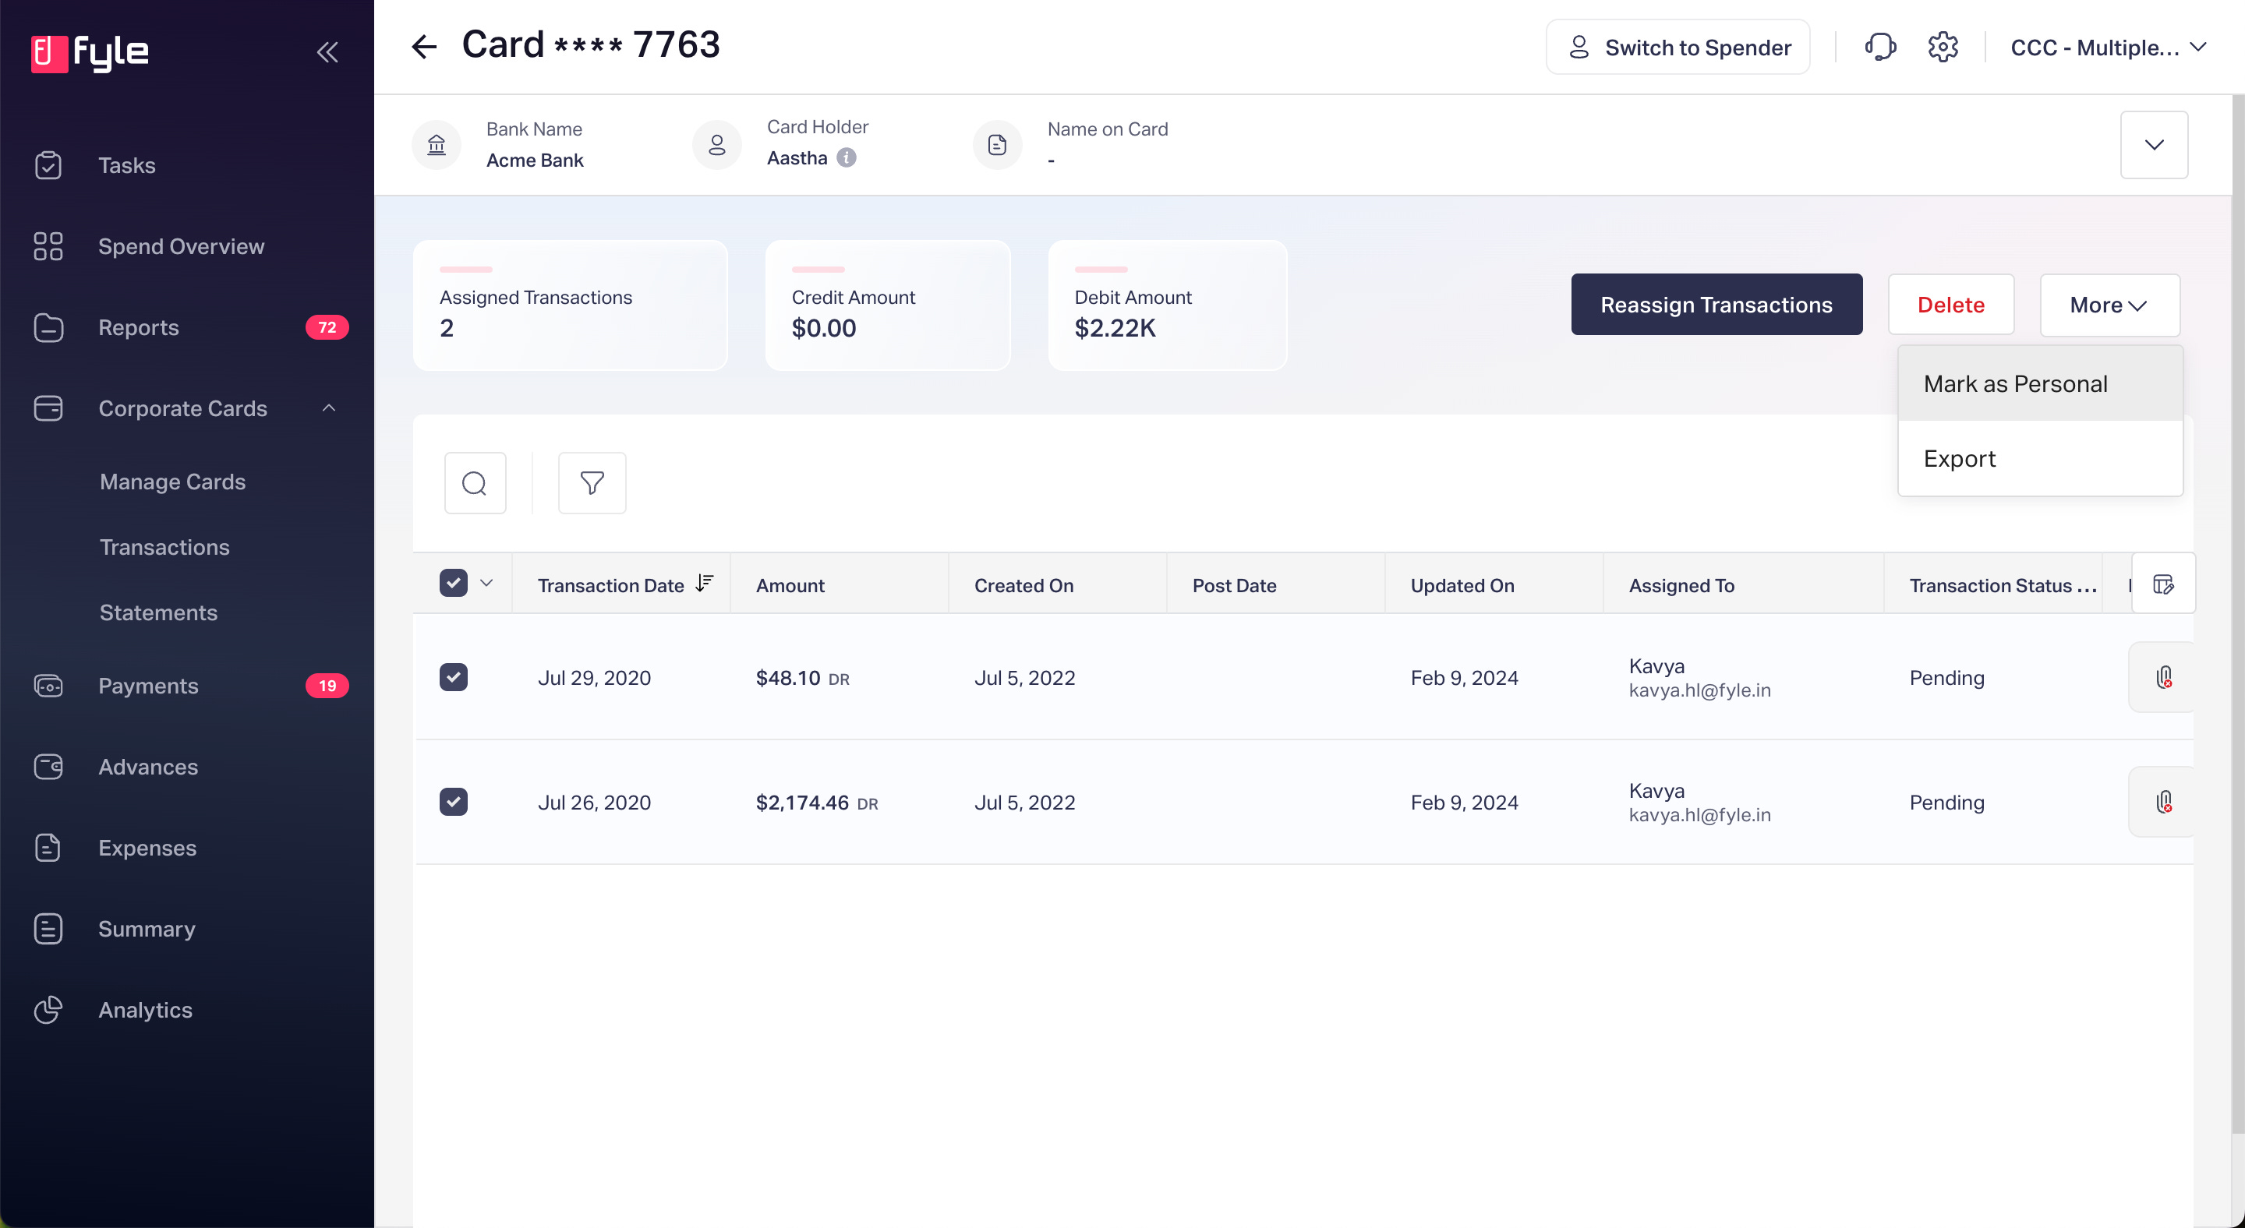Viewport: 2245px width, 1228px height.
Task: Click the search magnifier icon
Action: click(x=474, y=483)
